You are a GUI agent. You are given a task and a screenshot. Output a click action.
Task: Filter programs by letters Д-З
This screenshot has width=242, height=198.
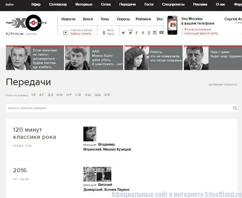[x=50, y=95]
